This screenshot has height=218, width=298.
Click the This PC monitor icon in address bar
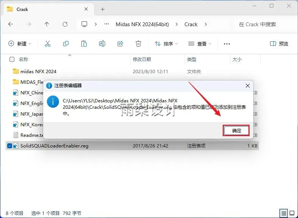84,24
